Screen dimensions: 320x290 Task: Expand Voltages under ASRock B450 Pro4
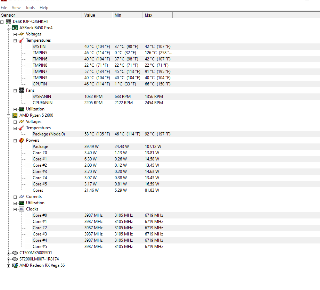[x=15, y=34]
